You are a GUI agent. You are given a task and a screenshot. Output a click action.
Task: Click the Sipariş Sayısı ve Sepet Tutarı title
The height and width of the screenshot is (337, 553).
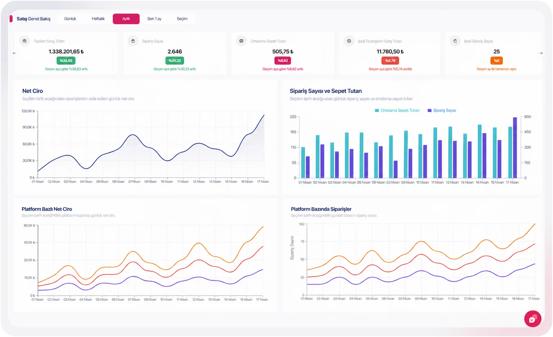(326, 91)
